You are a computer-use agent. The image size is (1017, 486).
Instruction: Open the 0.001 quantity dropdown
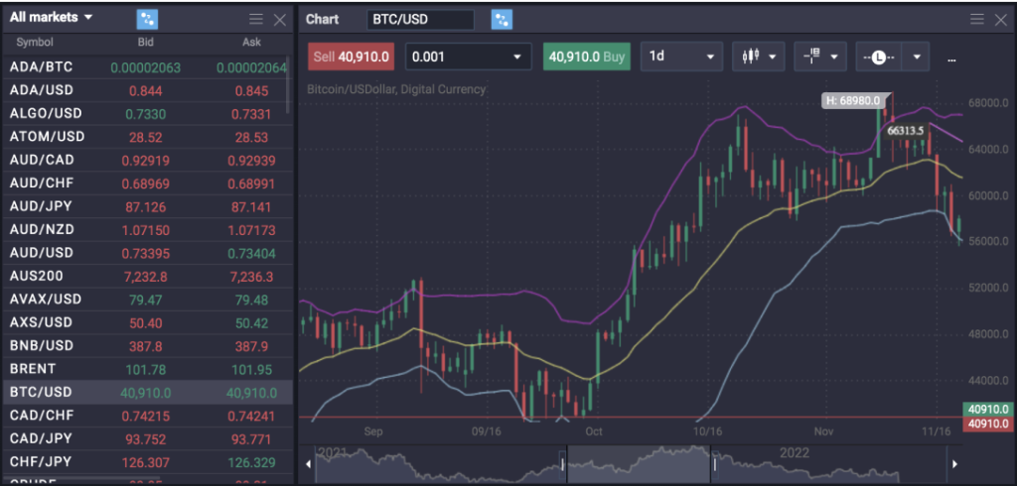point(515,58)
